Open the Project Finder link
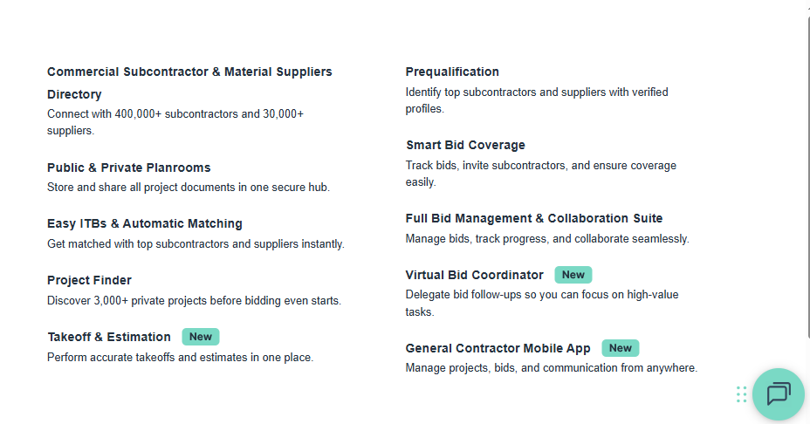810x424 pixels. click(89, 280)
